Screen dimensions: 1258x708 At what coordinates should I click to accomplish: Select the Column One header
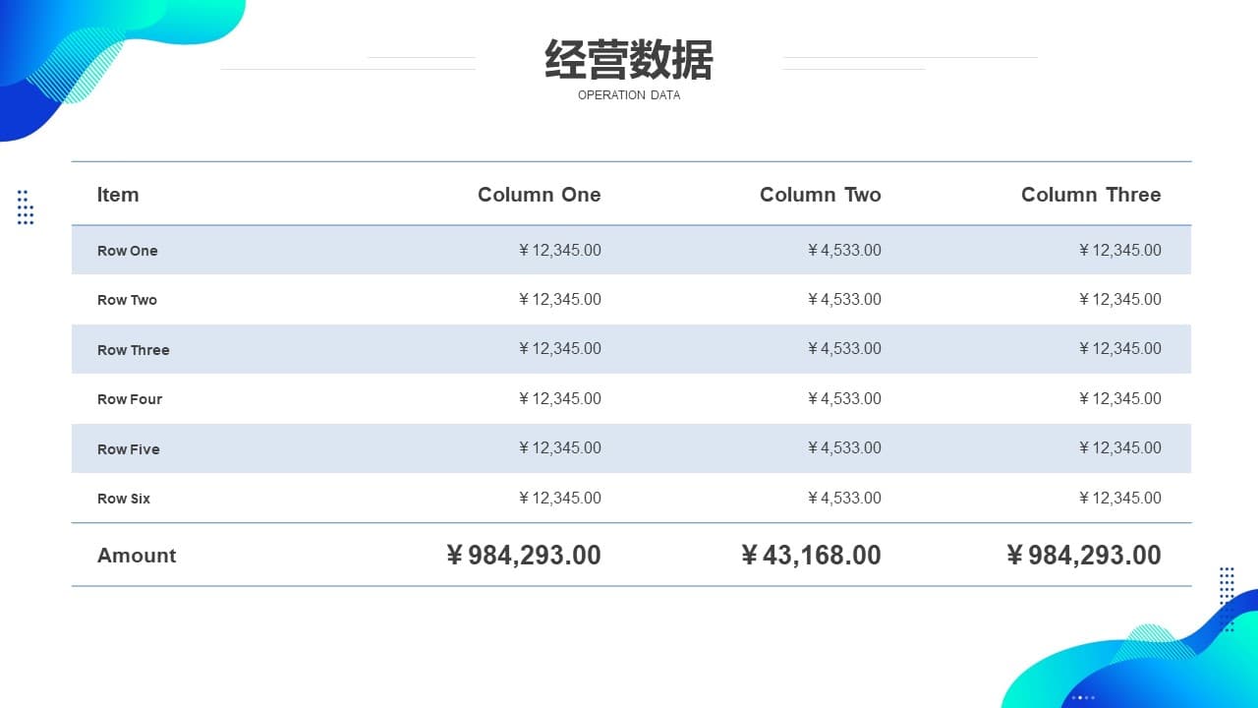pyautogui.click(x=540, y=195)
